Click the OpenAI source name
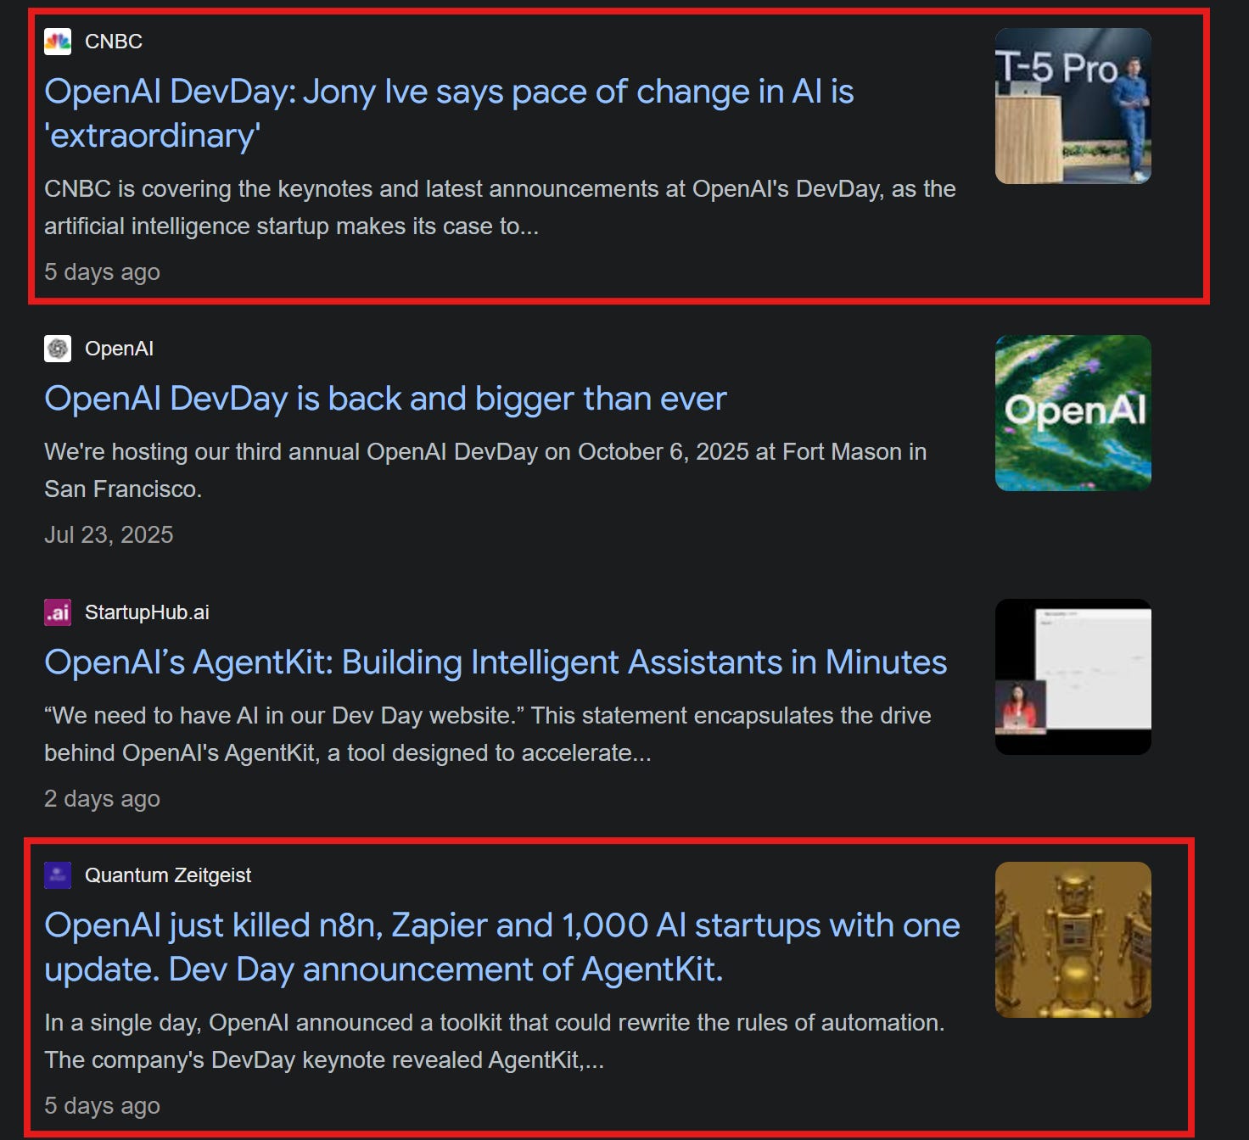This screenshot has height=1140, width=1249. pos(119,349)
